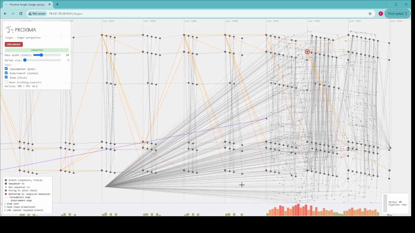Click the Finish update button
This screenshot has height=233, width=415.
397,13
